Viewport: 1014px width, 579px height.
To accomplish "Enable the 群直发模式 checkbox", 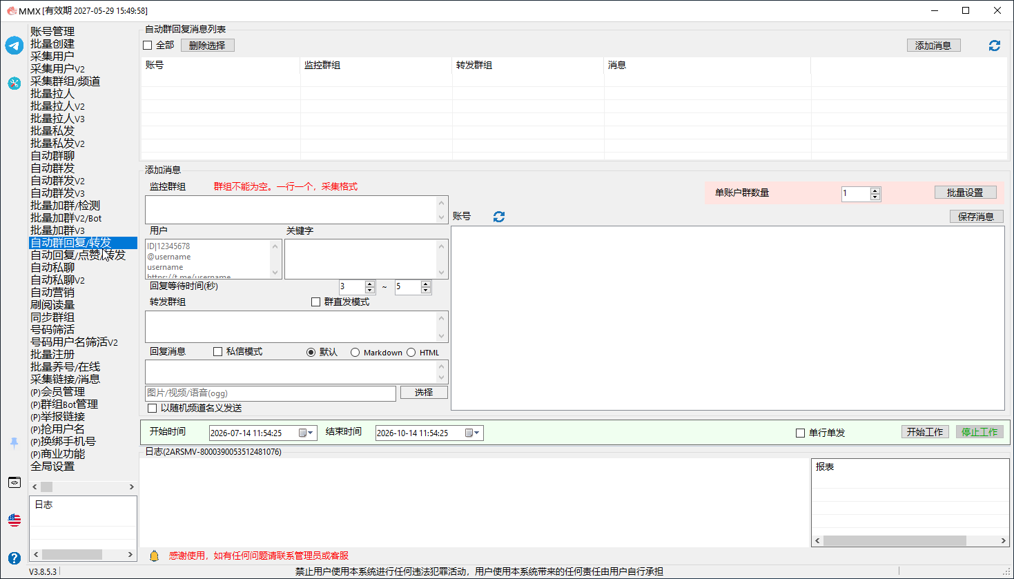I will tap(315, 302).
